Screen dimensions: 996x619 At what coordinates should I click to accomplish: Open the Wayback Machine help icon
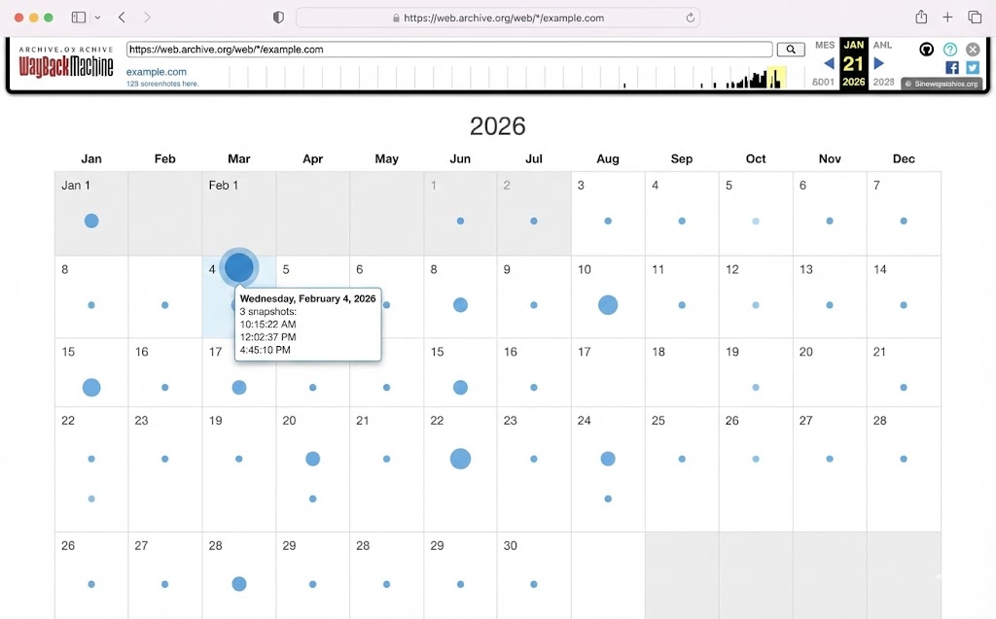[950, 50]
